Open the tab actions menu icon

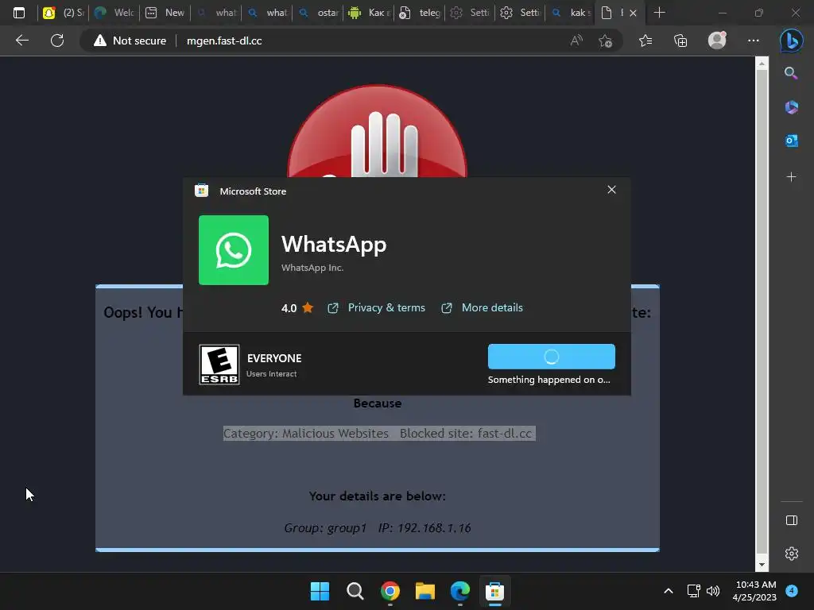click(x=19, y=13)
